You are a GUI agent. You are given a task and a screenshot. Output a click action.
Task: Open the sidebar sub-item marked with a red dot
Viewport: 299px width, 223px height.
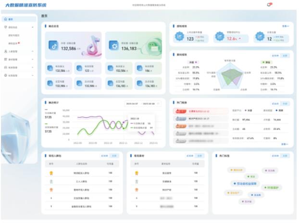coord(13,43)
